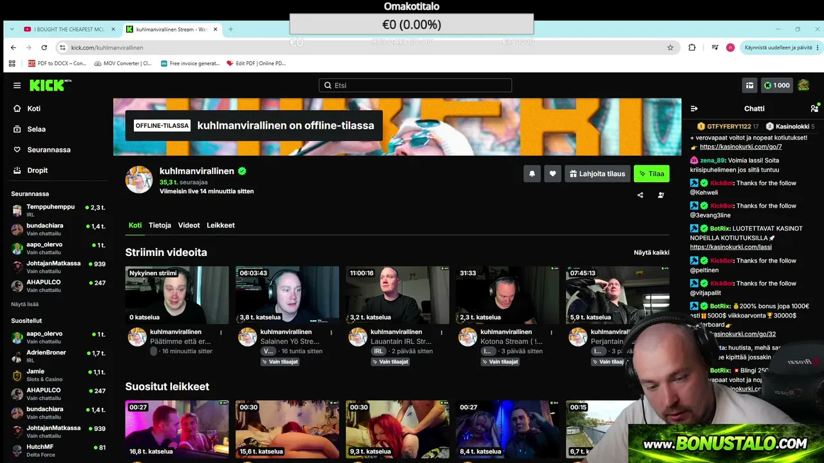The height and width of the screenshot is (463, 824).
Task: Open the browser media control icon
Action: click(x=715, y=48)
